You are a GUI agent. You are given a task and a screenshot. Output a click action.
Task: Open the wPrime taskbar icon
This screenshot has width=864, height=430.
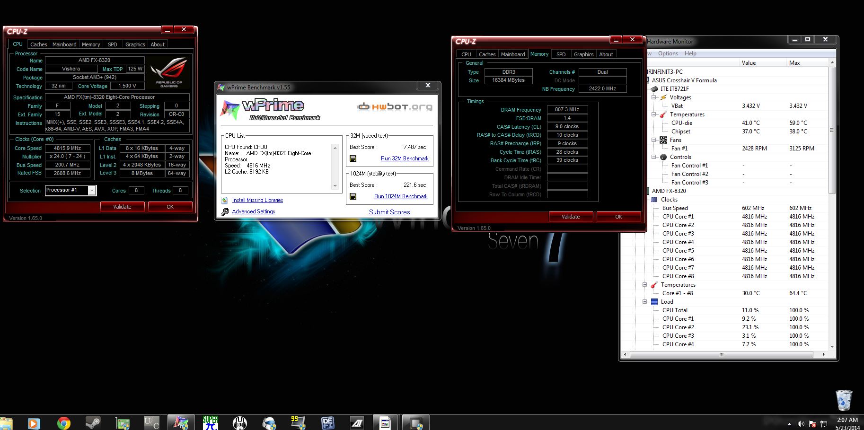[x=181, y=422]
